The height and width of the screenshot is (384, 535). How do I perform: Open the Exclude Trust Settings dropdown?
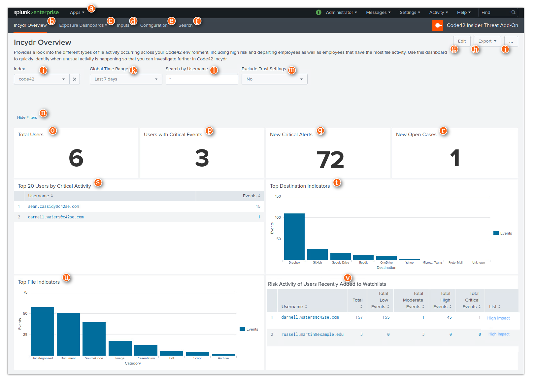[274, 79]
